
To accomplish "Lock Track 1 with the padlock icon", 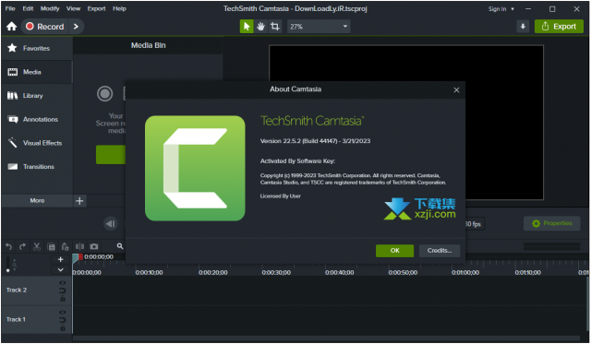I will click(x=63, y=328).
